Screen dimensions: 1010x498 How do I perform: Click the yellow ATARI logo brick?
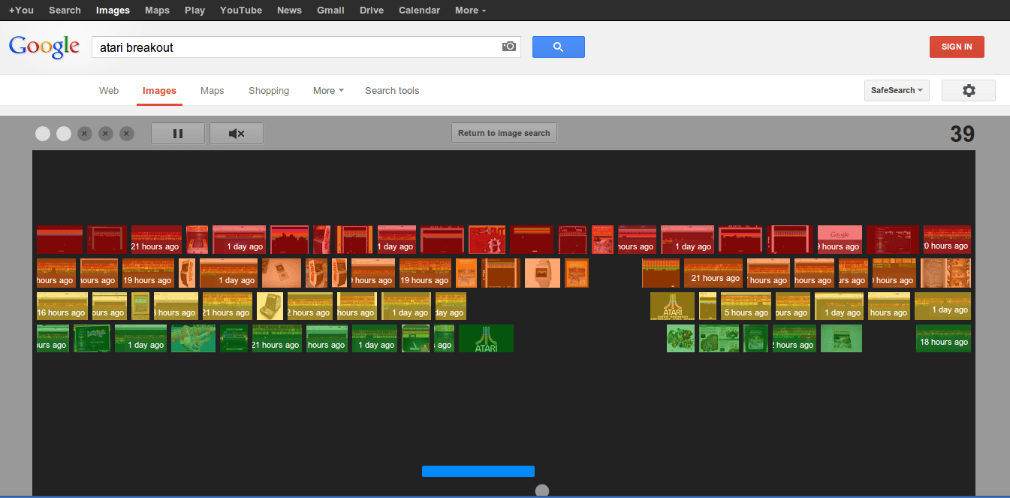[672, 306]
